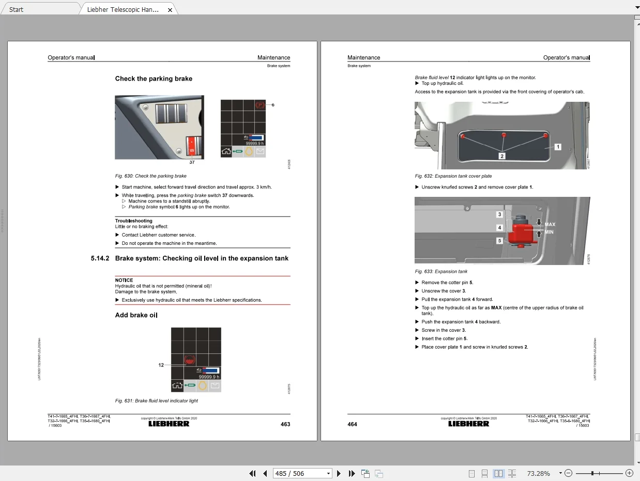This screenshot has height=481, width=640.
Task: Go to the previous page
Action: click(x=265, y=473)
